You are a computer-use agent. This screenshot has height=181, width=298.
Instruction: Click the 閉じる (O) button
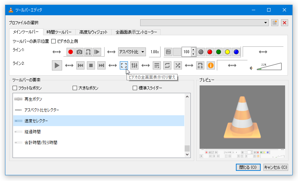[x=248, y=167]
